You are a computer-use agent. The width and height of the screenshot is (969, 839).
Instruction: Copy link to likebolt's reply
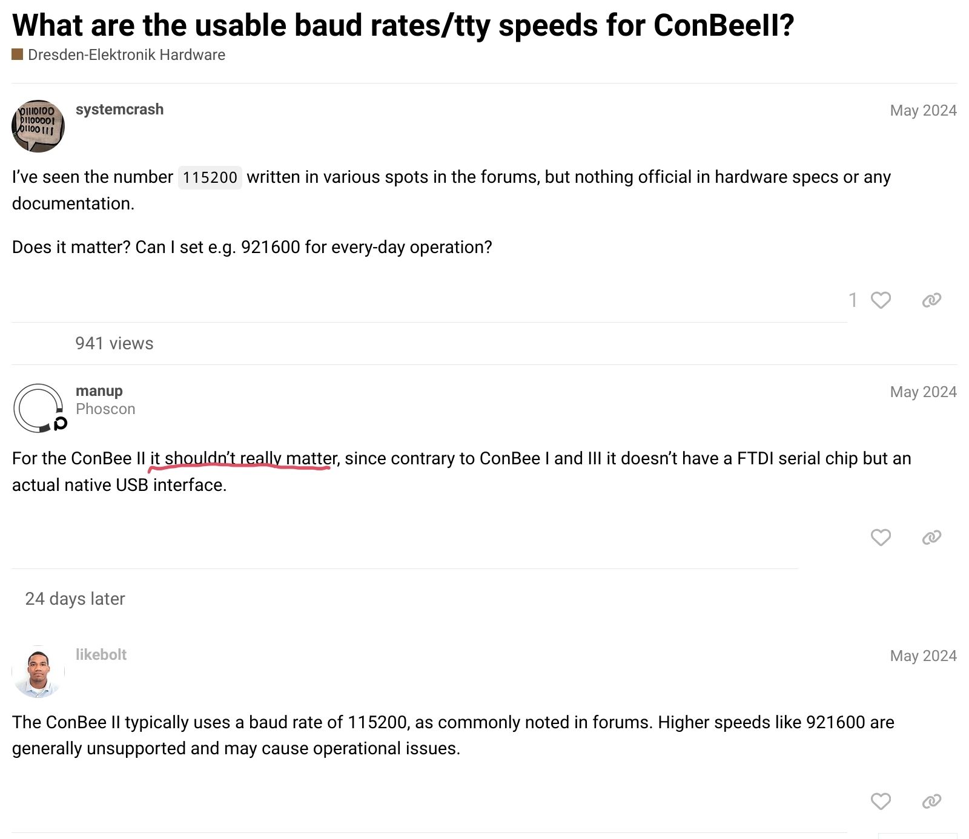click(931, 801)
